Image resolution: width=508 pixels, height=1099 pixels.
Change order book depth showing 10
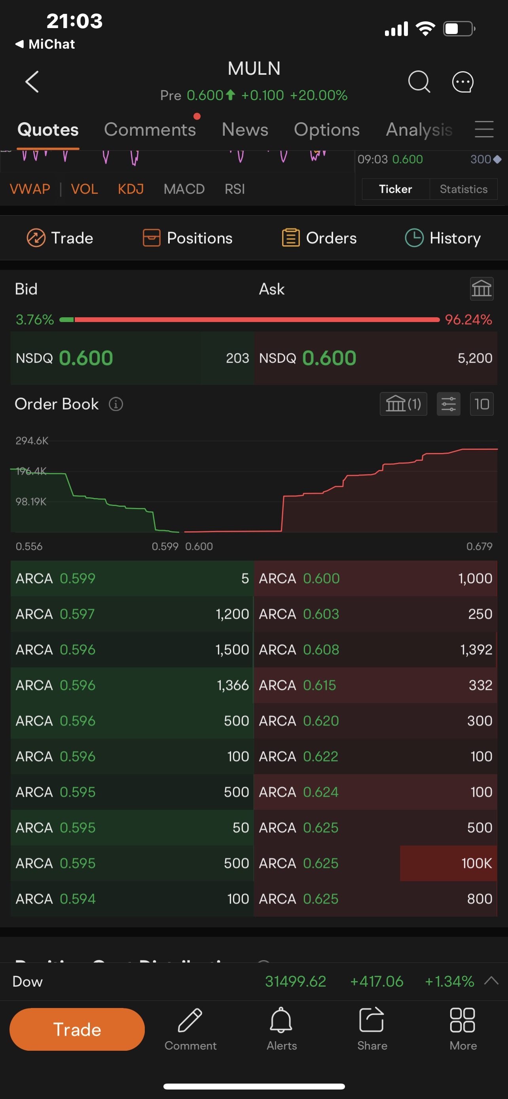click(481, 404)
